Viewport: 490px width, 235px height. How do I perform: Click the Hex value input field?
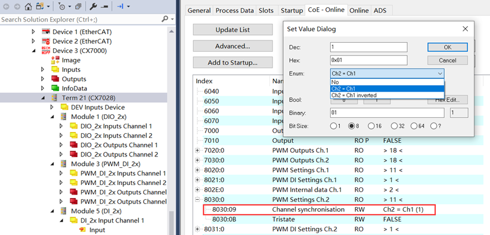point(369,60)
